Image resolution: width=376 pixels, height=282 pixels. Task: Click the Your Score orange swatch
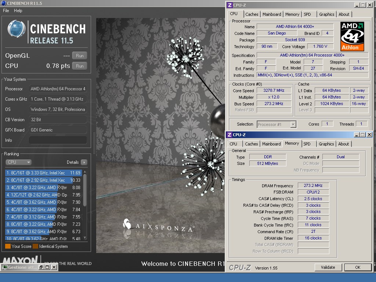[x=8, y=246]
